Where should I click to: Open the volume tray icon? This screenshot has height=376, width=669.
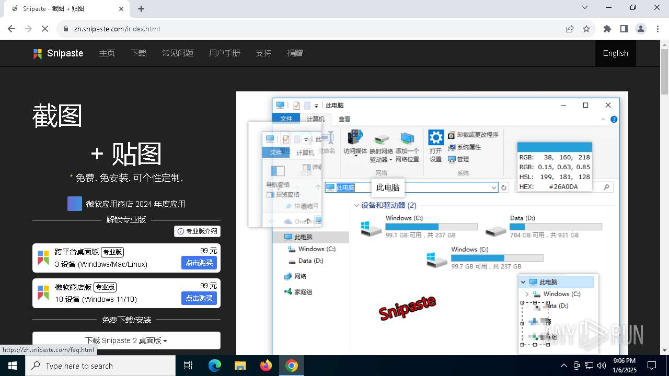click(x=602, y=366)
